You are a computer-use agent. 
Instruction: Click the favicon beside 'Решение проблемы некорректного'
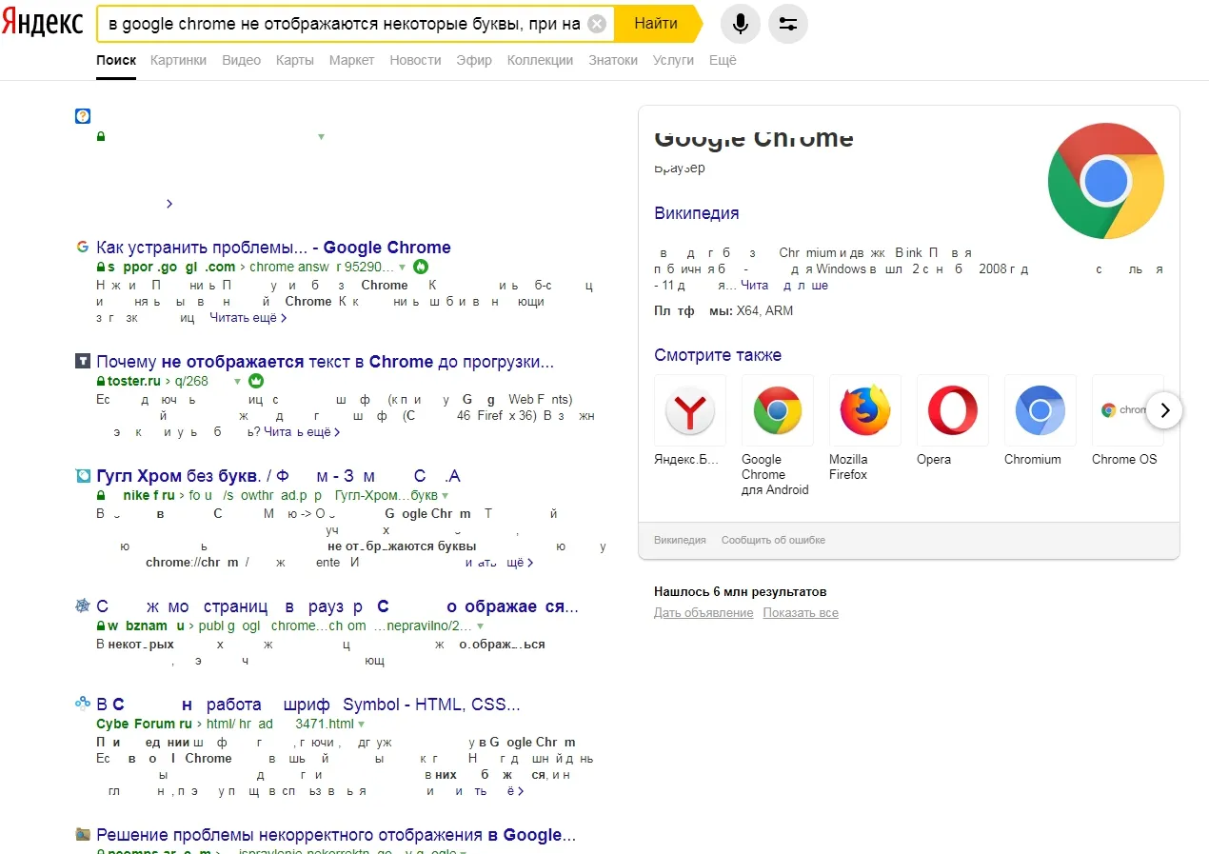(x=83, y=835)
